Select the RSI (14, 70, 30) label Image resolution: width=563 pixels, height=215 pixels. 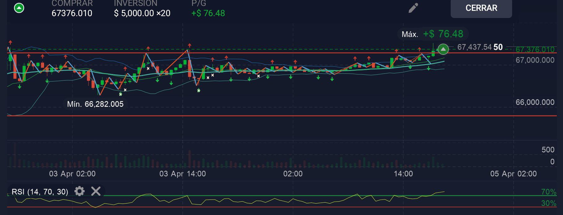(x=40, y=191)
